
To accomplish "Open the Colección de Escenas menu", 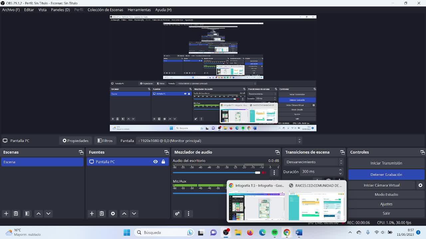I will (x=105, y=10).
